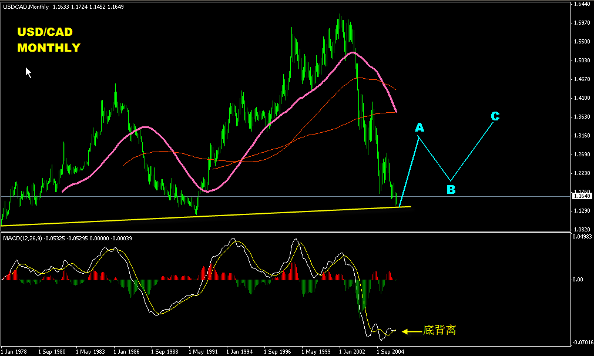
Task: Select the yellow USD/CAD label
Action: pyautogui.click(x=45, y=32)
